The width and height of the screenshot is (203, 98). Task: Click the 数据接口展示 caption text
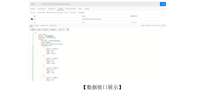point(102,87)
